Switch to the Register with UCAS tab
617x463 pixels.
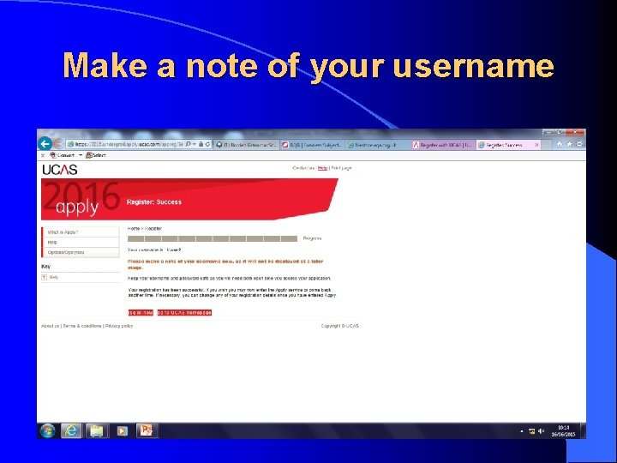tap(444, 145)
